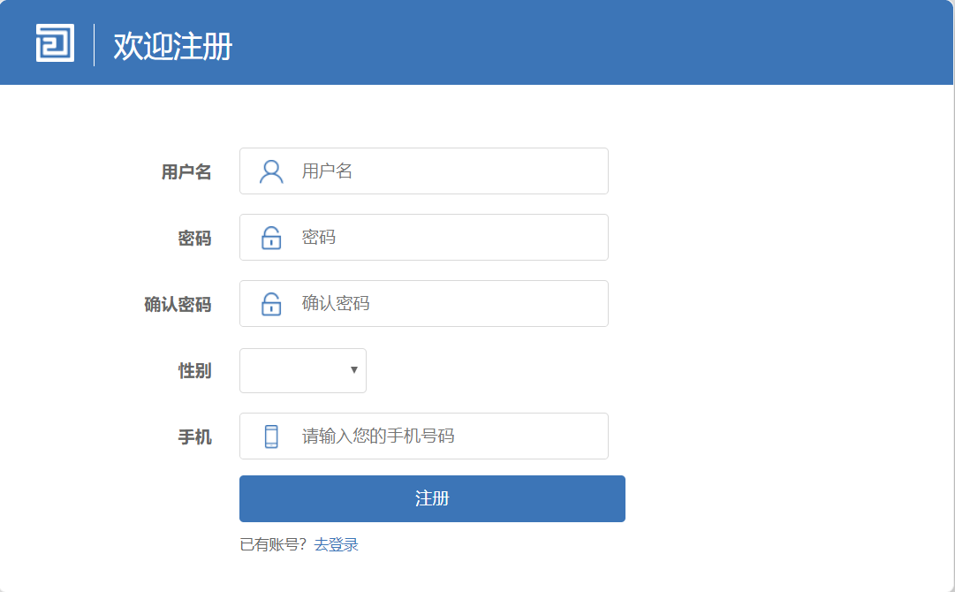The height and width of the screenshot is (592, 955).
Task: Expand the gender select arrow
Action: (354, 370)
